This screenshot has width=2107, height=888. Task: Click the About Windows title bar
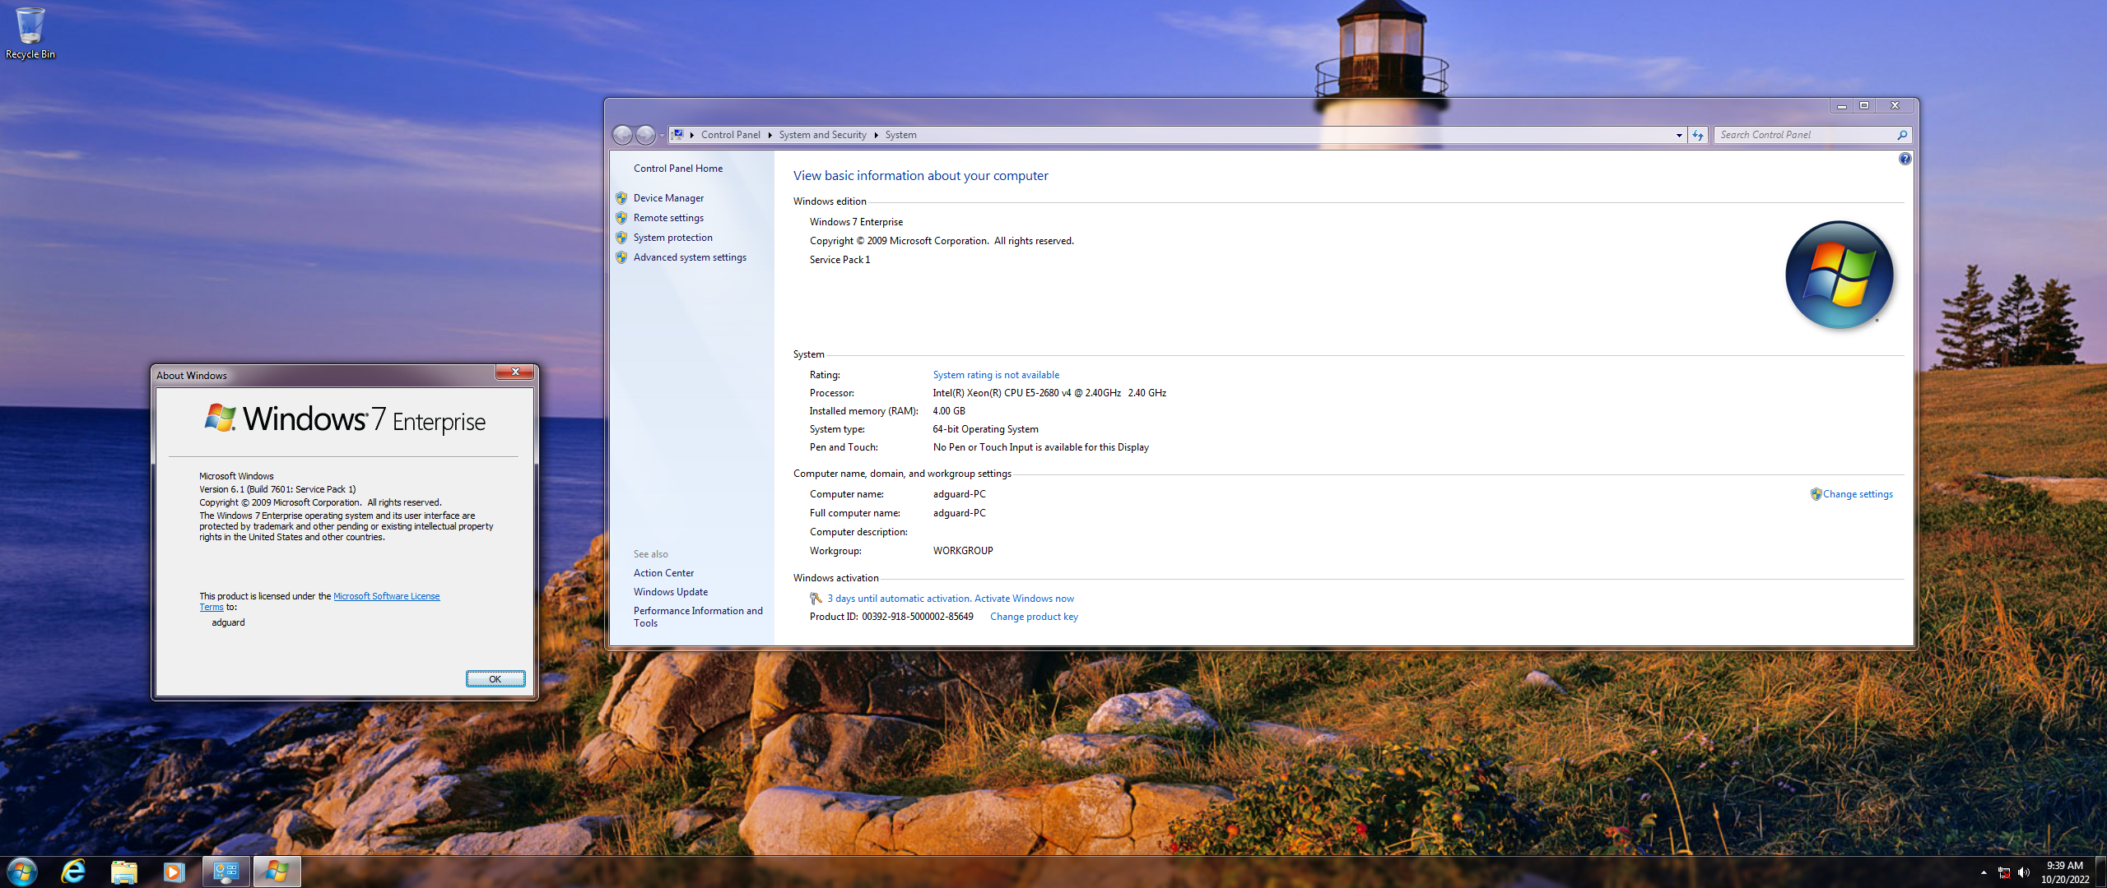point(325,376)
